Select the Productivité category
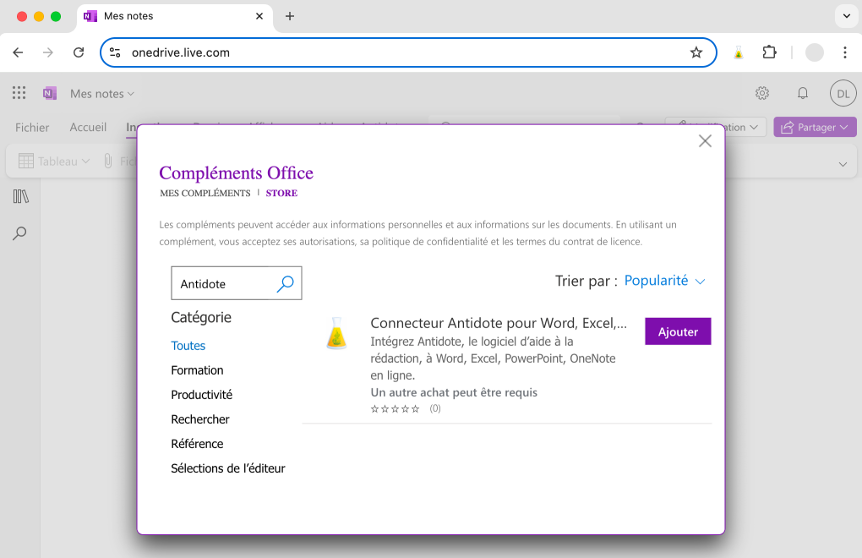 (201, 395)
